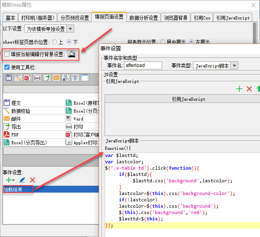Image resolution: width=260 pixels, height=237 pixels.
Task: Select the 下 radio for sheet tab position
Action: (x=69, y=42)
